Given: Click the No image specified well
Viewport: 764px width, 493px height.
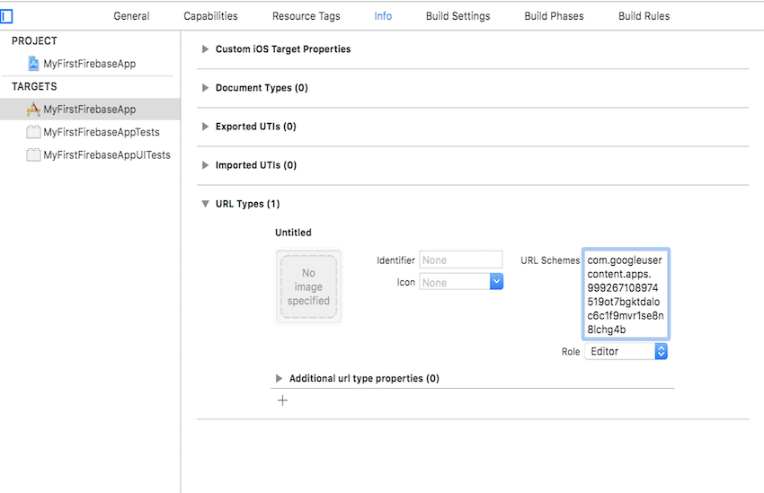Looking at the screenshot, I should [x=308, y=286].
